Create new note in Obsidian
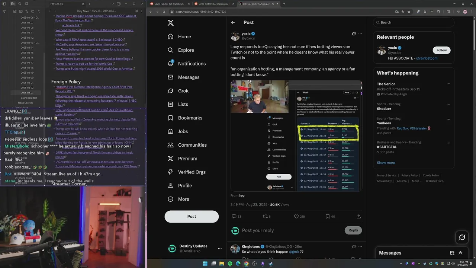This screenshot has width=476, height=268. point(15,11)
